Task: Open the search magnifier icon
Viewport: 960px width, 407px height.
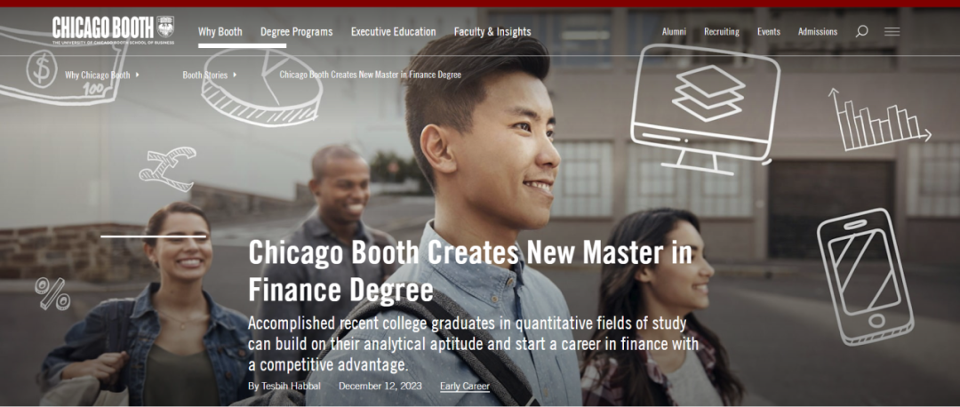Action: click(x=861, y=31)
